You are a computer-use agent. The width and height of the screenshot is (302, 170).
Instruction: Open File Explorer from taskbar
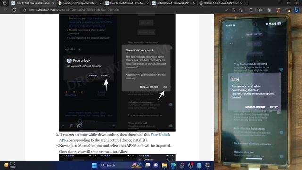point(165,165)
